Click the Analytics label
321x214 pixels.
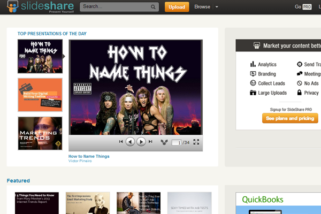[x=267, y=64]
